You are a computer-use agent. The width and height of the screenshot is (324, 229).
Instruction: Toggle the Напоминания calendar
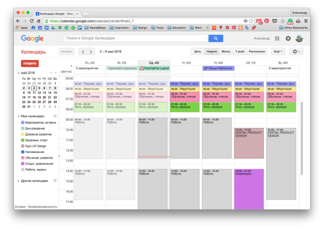23,151
